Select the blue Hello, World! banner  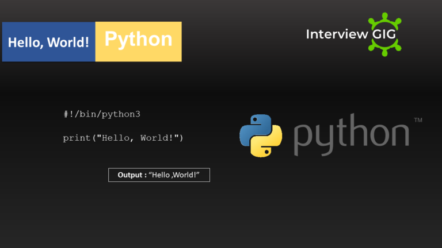(49, 42)
